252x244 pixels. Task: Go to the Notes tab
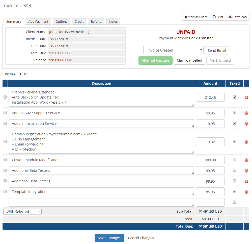(113, 21)
